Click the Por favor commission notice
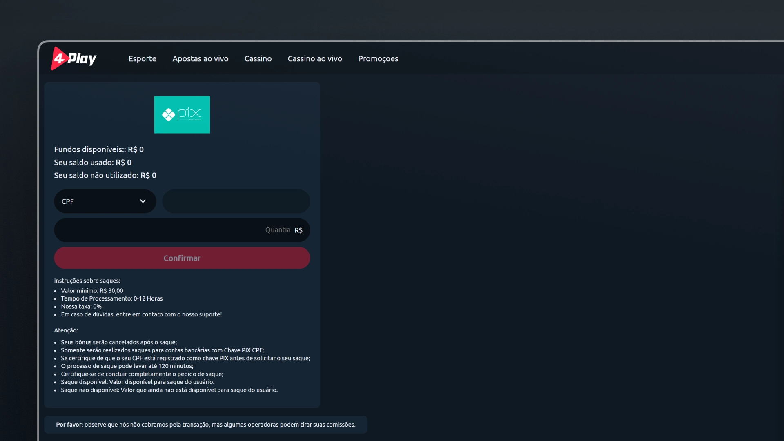Screen dimensions: 784x441 point(205,425)
